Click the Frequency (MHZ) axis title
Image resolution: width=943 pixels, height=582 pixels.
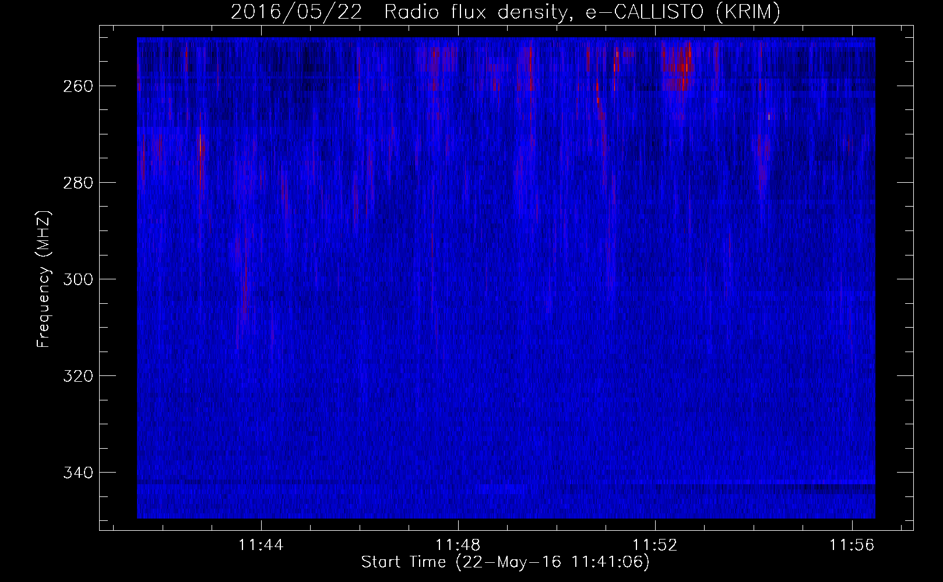44,279
